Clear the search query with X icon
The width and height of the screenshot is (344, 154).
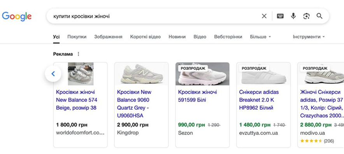pos(264,16)
